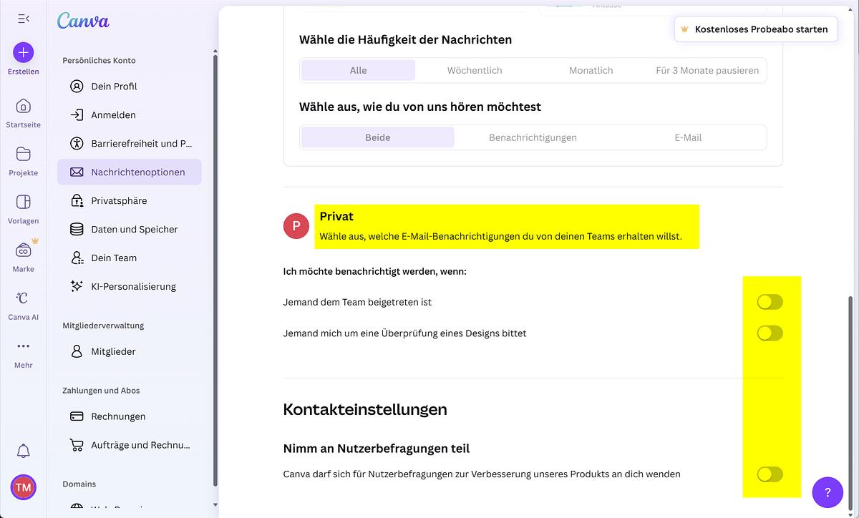This screenshot has height=518, width=859.
Task: Click the Canva logo
Action: point(83,21)
